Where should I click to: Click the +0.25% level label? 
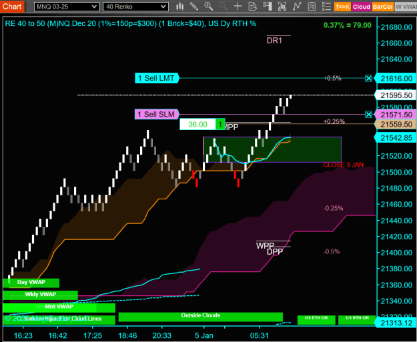[334, 121]
